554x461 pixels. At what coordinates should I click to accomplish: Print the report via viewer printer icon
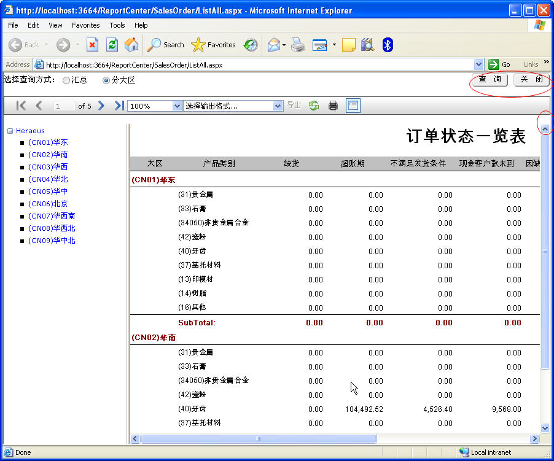(333, 106)
